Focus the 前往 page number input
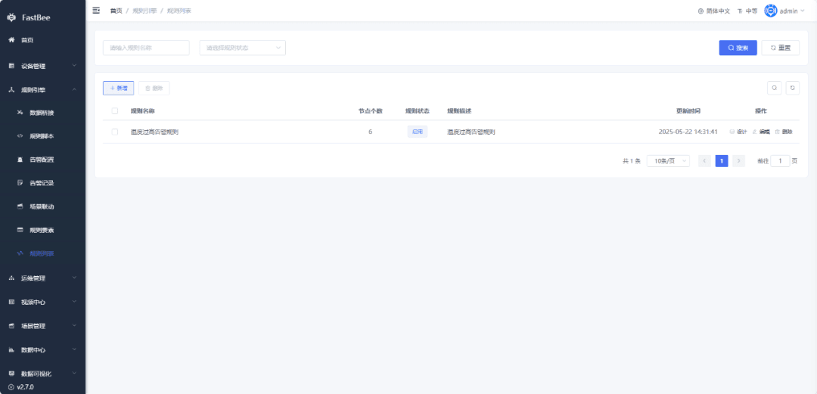817x394 pixels. tap(780, 161)
